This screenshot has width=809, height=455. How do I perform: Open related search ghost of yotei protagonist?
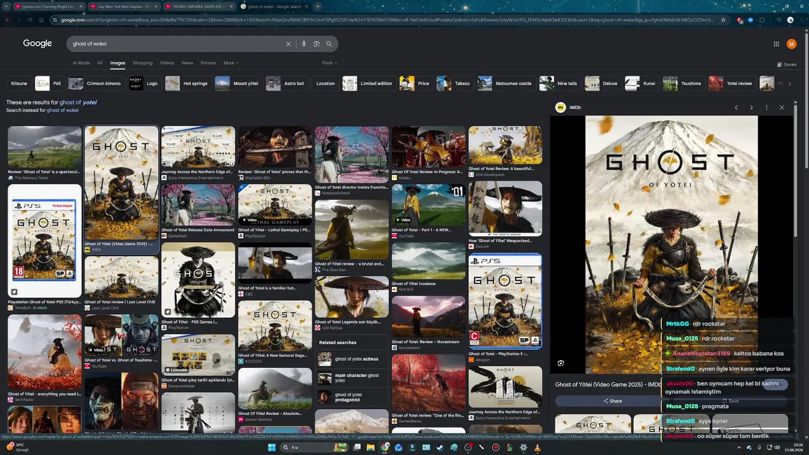click(351, 397)
